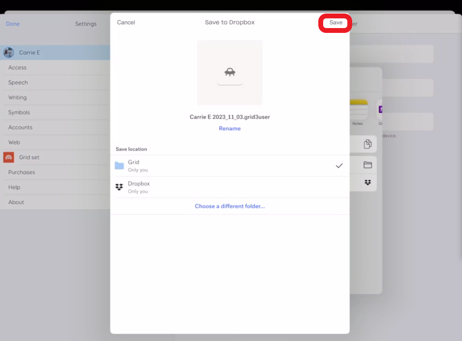Click Carrie E profile avatar
The height and width of the screenshot is (341, 462).
9,52
